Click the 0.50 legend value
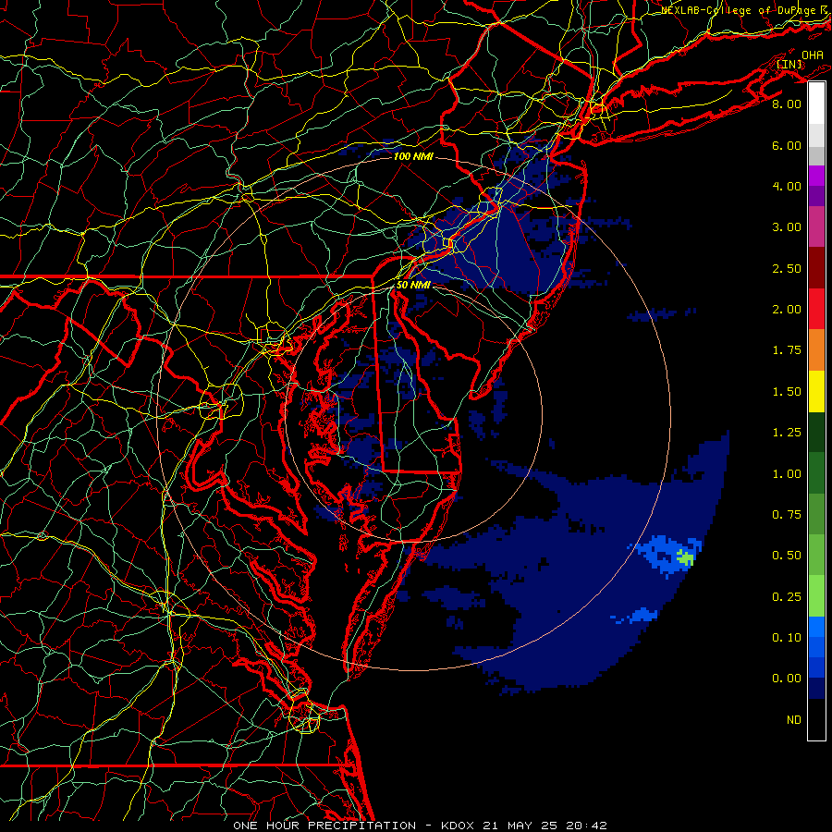Image resolution: width=832 pixels, height=832 pixels. click(x=787, y=556)
